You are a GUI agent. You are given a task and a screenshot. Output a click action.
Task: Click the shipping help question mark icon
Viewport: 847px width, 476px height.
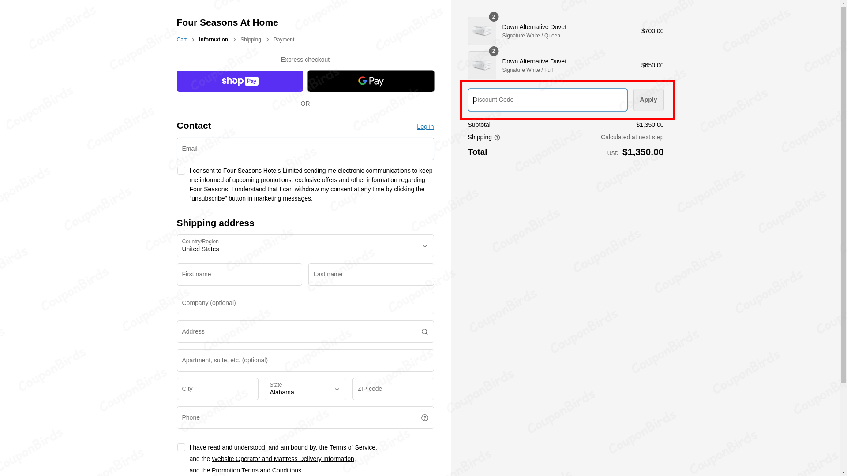497,138
